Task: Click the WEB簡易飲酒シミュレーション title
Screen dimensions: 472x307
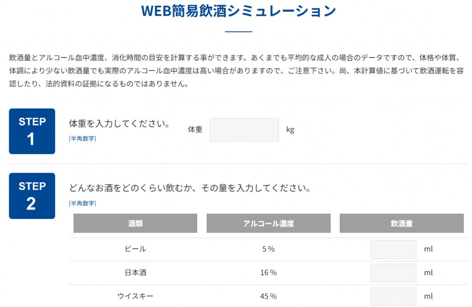Action: [238, 11]
